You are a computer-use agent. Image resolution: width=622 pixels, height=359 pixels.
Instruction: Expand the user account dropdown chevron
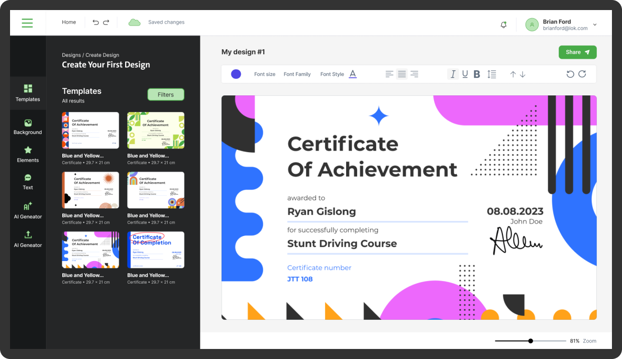[595, 25]
